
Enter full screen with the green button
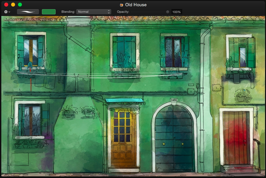20,5
